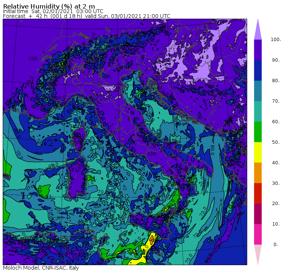This screenshot has width=284, height=273.
Task: Click the initial time line 'Sat, 02/01/2021 03:00 UTC'
Action: point(67,11)
